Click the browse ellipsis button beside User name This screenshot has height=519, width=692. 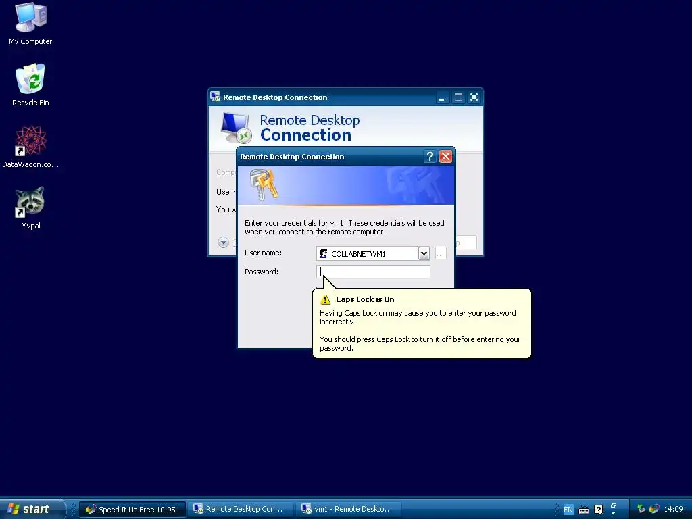pyautogui.click(x=441, y=253)
